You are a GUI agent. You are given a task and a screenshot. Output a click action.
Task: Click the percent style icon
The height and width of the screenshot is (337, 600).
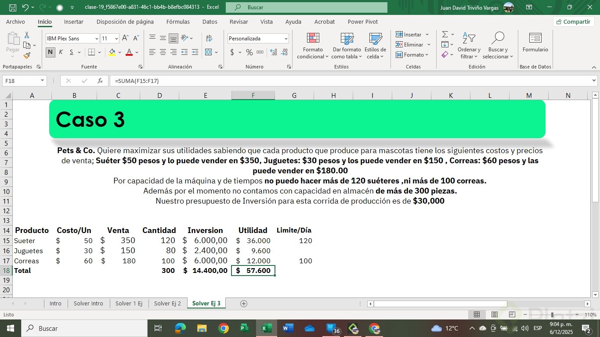click(x=249, y=52)
